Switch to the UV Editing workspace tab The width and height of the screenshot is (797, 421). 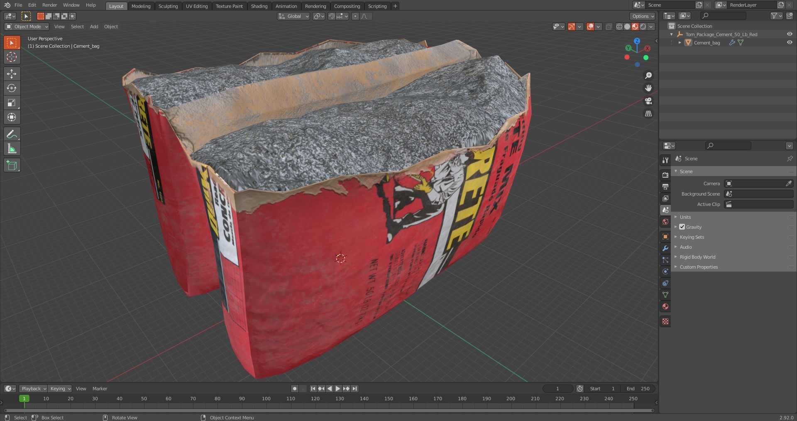tap(197, 6)
